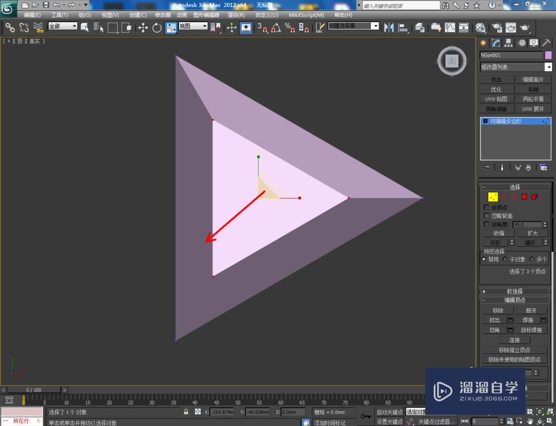Screen dimensions: 556x426
Task: Click the 挤出 button in the right panel
Action: tap(496, 79)
